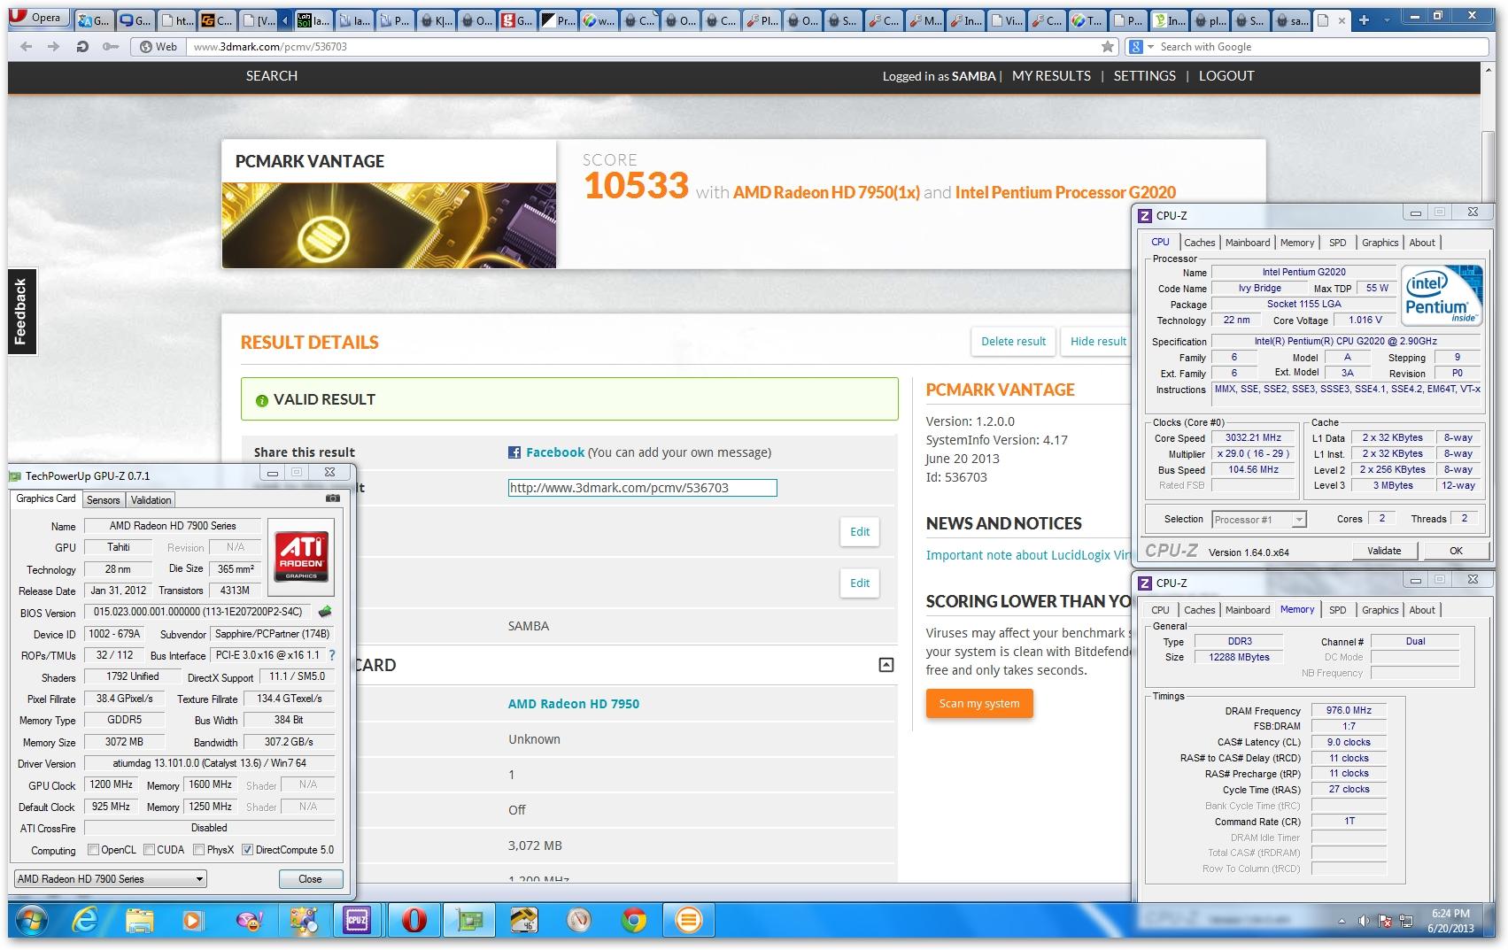This screenshot has width=1508, height=950.
Task: Open the SPD tab in top CPU-Z window
Action: [x=1338, y=243]
